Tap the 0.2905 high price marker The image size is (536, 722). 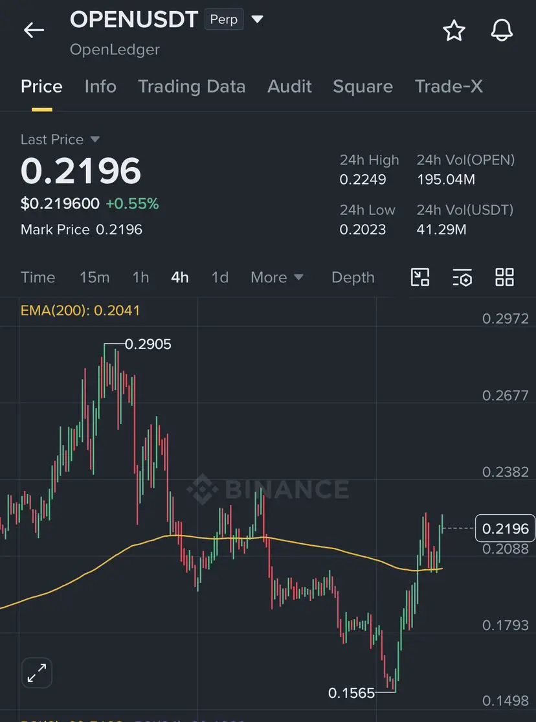pyautogui.click(x=148, y=344)
